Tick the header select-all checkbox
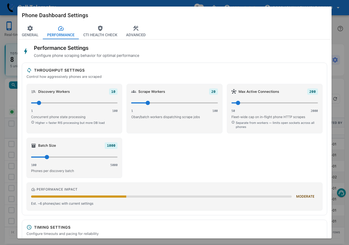This screenshot has height=245, width=349. click(x=11, y=124)
